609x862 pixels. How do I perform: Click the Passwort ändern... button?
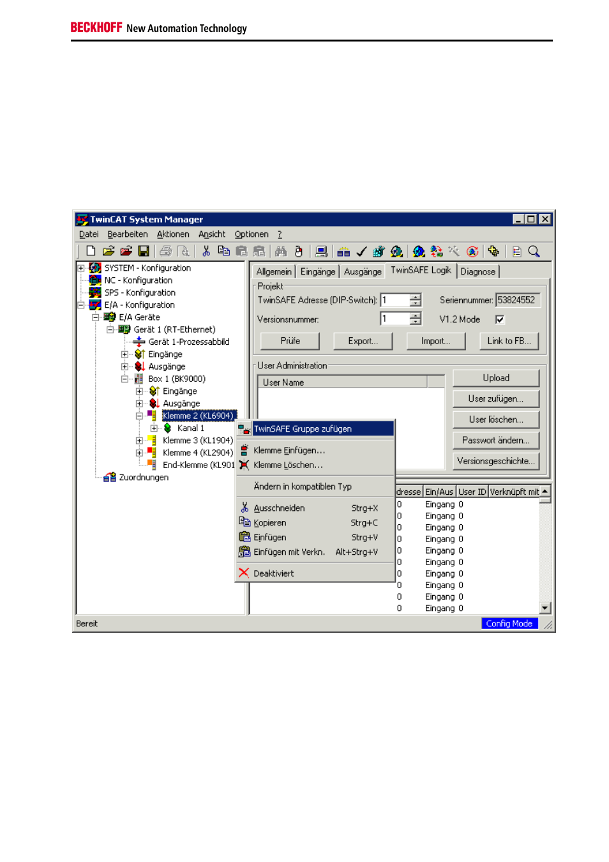496,440
